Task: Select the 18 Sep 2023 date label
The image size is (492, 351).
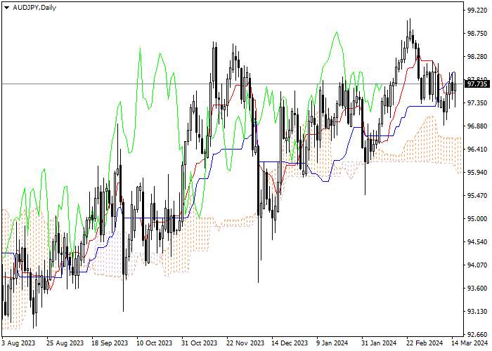Action: pos(110,343)
